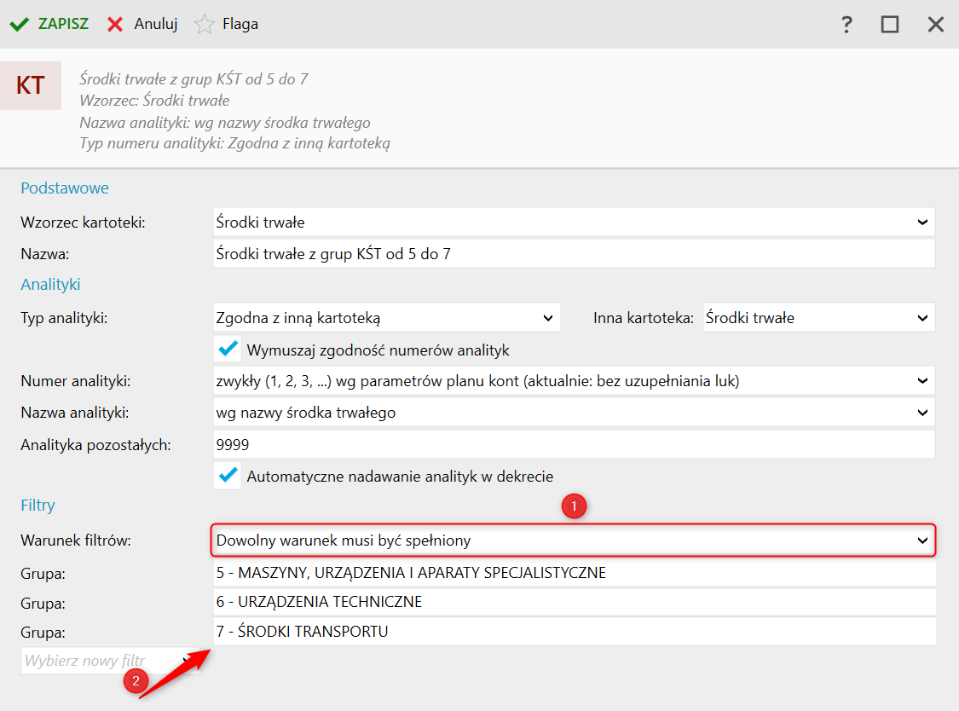Image resolution: width=959 pixels, height=711 pixels.
Task: Open the Nazwa analityki dropdown
Action: (x=922, y=413)
